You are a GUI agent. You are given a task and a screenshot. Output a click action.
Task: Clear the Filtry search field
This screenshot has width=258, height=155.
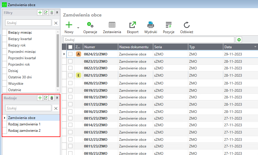click(56, 23)
